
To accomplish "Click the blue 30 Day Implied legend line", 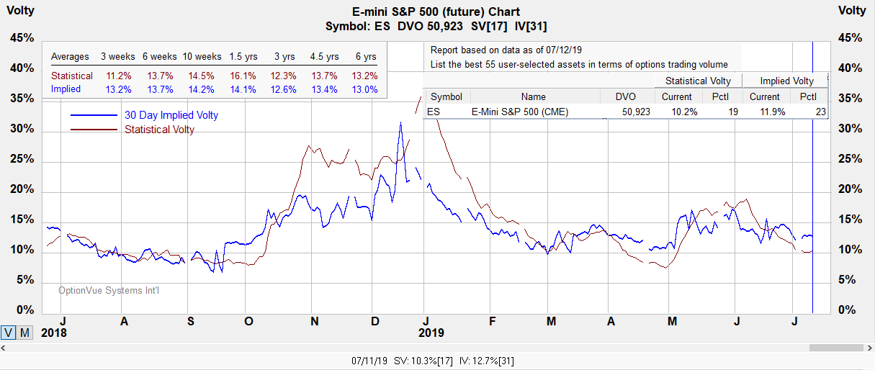I will [93, 115].
